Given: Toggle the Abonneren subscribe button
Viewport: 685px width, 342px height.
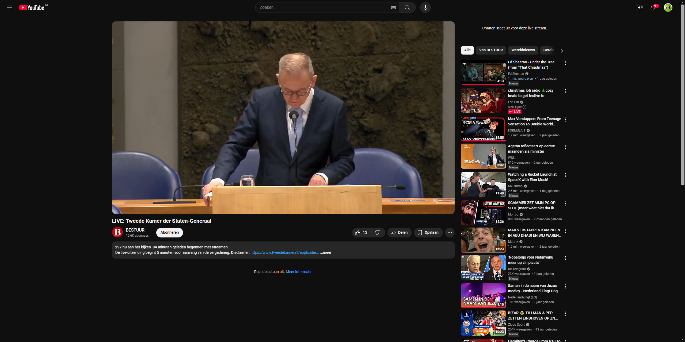Looking at the screenshot, I should pos(169,233).
